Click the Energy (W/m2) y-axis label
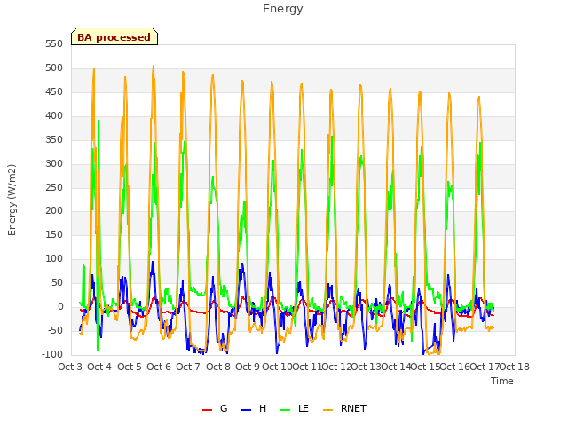This screenshot has height=426, width=568. (12, 200)
